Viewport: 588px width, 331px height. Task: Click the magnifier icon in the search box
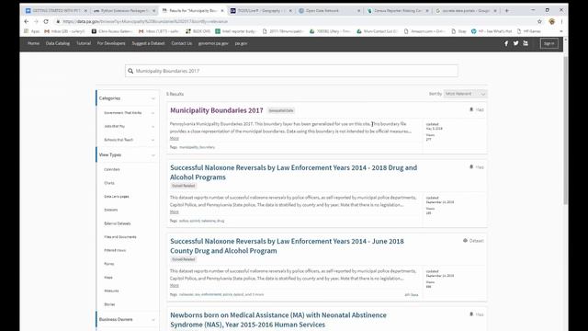tap(130, 71)
